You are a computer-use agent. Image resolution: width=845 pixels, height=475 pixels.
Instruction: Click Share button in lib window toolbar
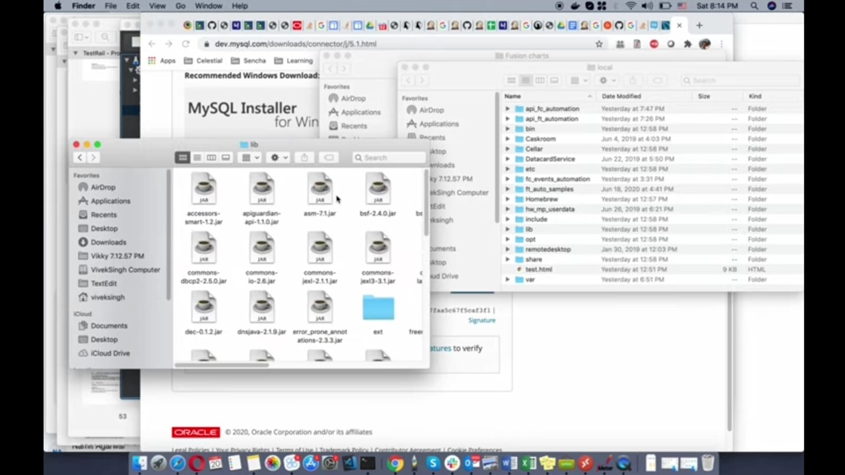(x=304, y=157)
